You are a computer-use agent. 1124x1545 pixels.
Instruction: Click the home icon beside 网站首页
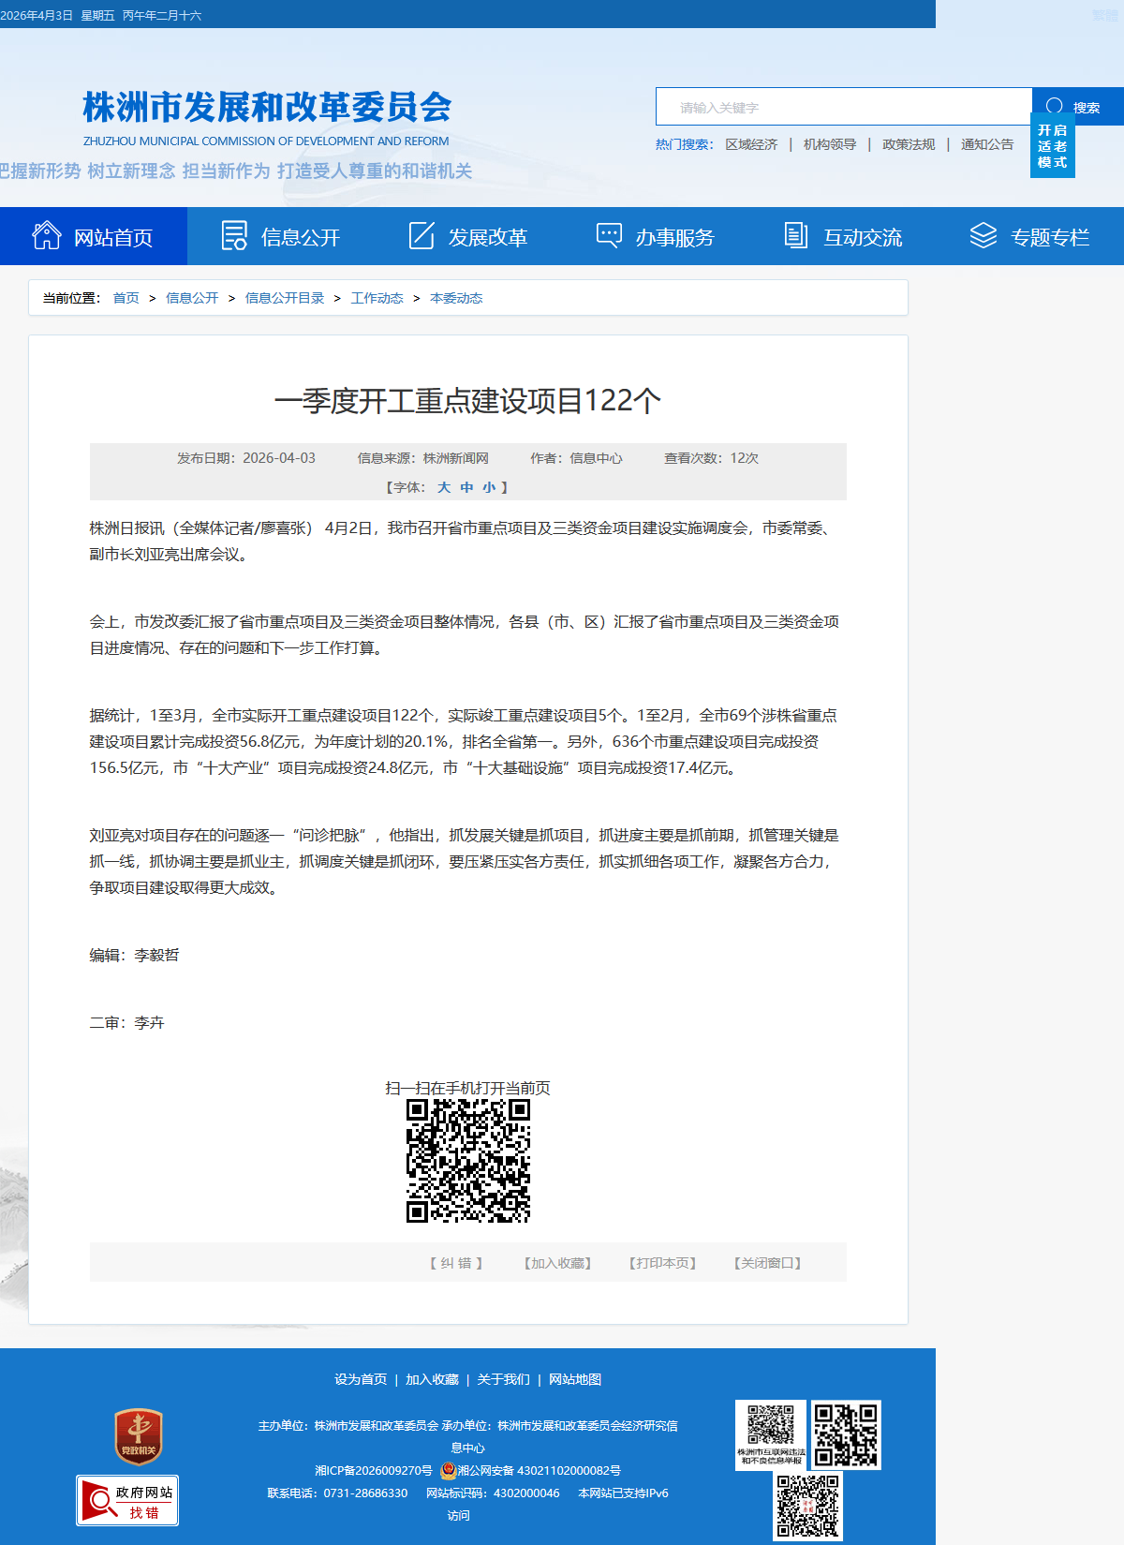(x=47, y=235)
